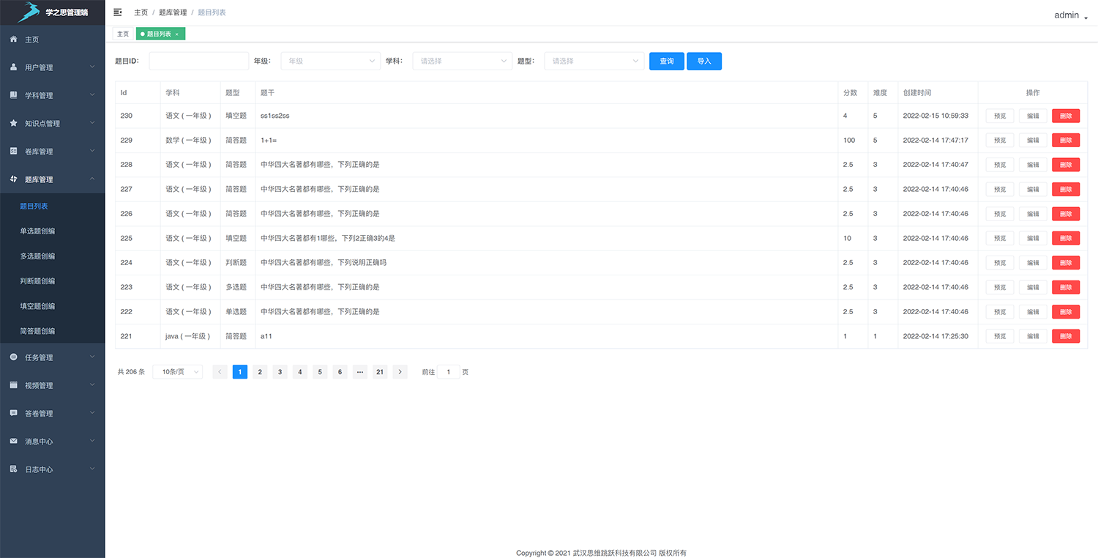
Task: Click the 任务管理 task management icon
Action: 13,357
